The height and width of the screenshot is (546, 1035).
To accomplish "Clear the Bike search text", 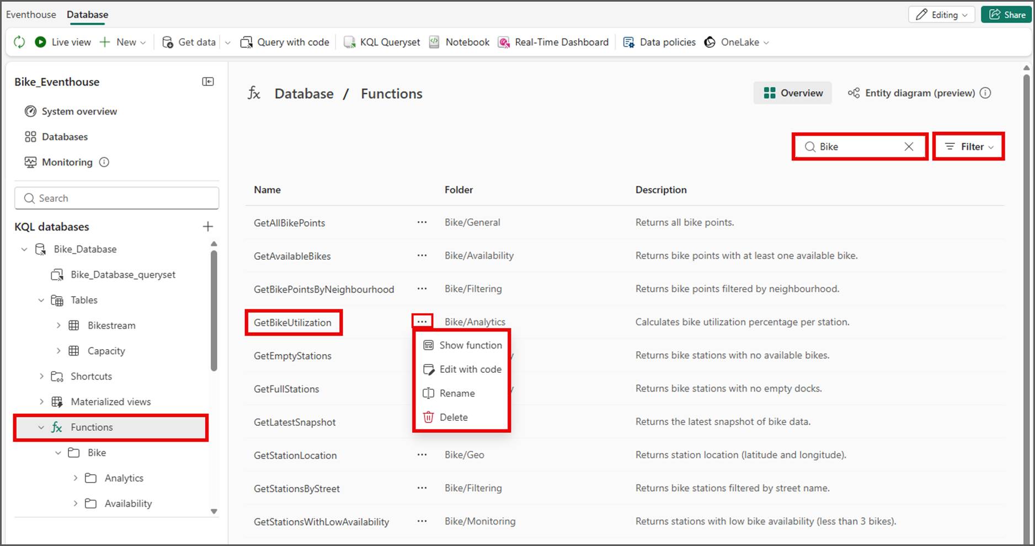I will click(908, 147).
